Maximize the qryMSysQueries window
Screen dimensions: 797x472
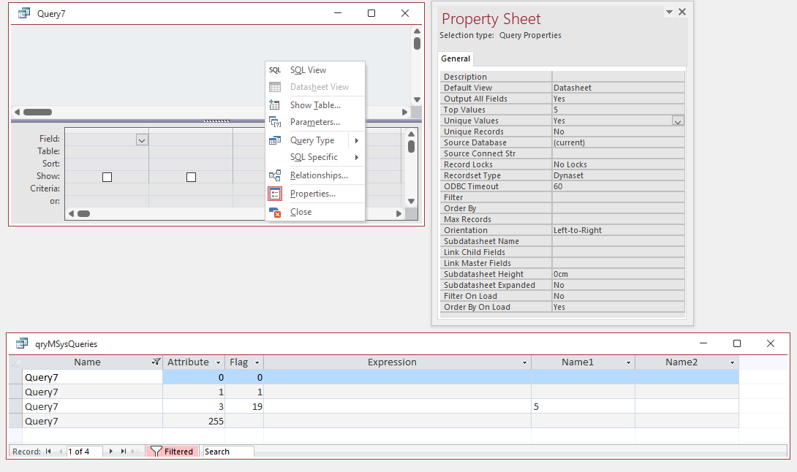736,343
